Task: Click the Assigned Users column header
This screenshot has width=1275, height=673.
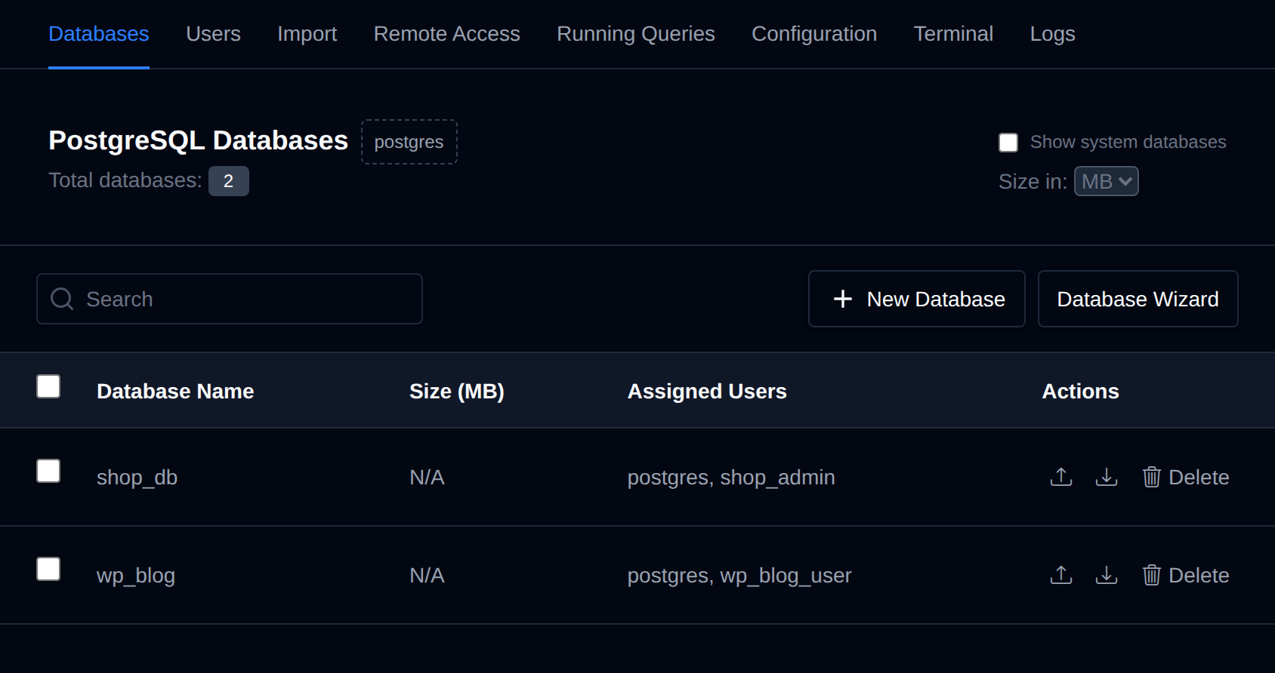Action: coord(707,391)
